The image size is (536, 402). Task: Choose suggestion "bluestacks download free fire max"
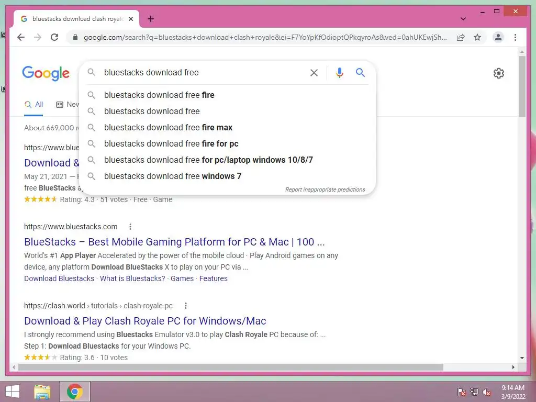227,128
